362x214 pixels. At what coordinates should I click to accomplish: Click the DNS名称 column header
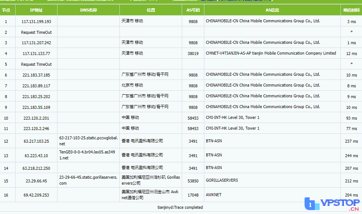[x=88, y=10]
